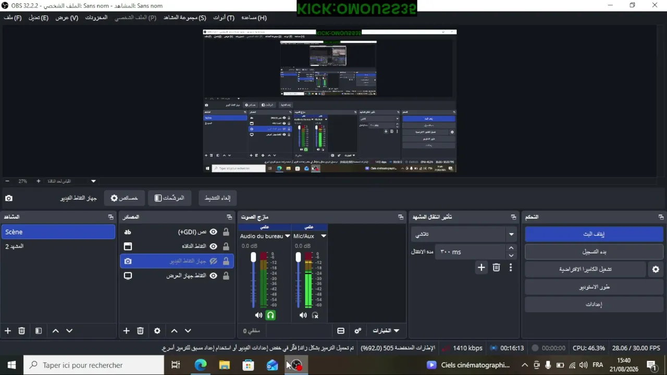The image size is (667, 375).
Task: Open the Audio du bureau channel dropdown arrow
Action: point(287,236)
